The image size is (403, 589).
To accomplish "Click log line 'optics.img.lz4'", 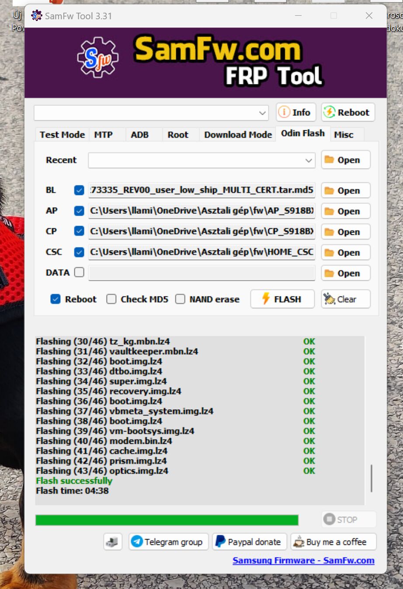I will click(x=102, y=471).
